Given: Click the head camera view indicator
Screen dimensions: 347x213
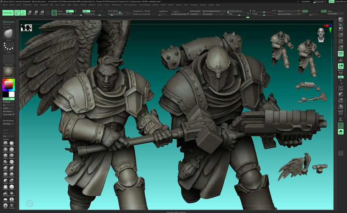Looking at the screenshot, I should point(321,35).
